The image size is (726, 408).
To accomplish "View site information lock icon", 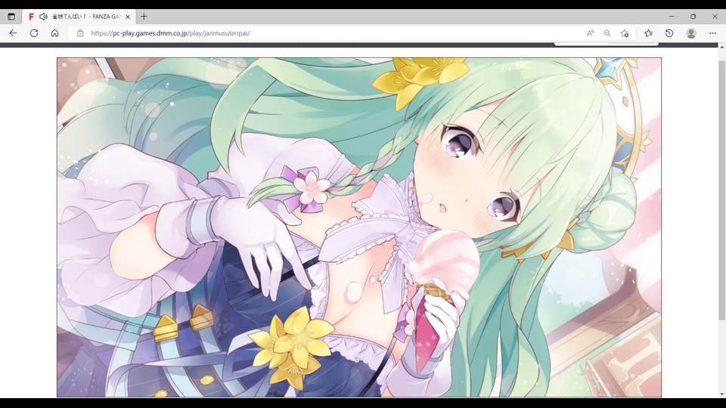I will pos(80,33).
